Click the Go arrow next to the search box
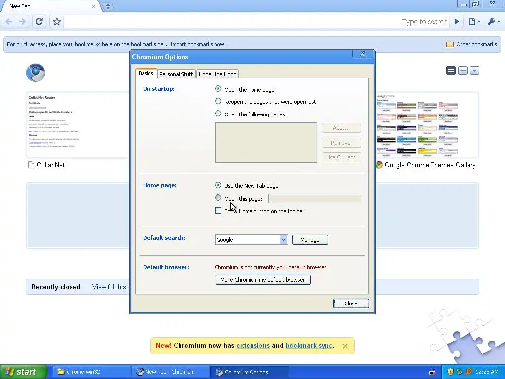This screenshot has width=505, height=379. (457, 22)
